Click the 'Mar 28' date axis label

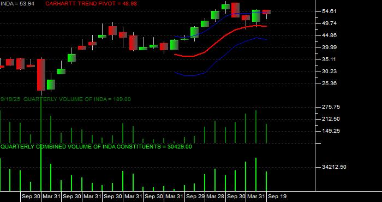216,197
